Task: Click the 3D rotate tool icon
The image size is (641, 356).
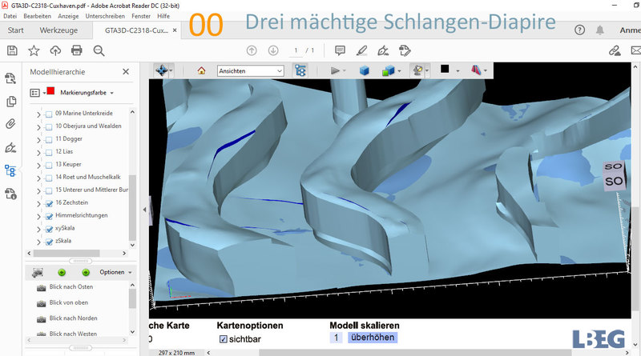Action: coord(163,70)
